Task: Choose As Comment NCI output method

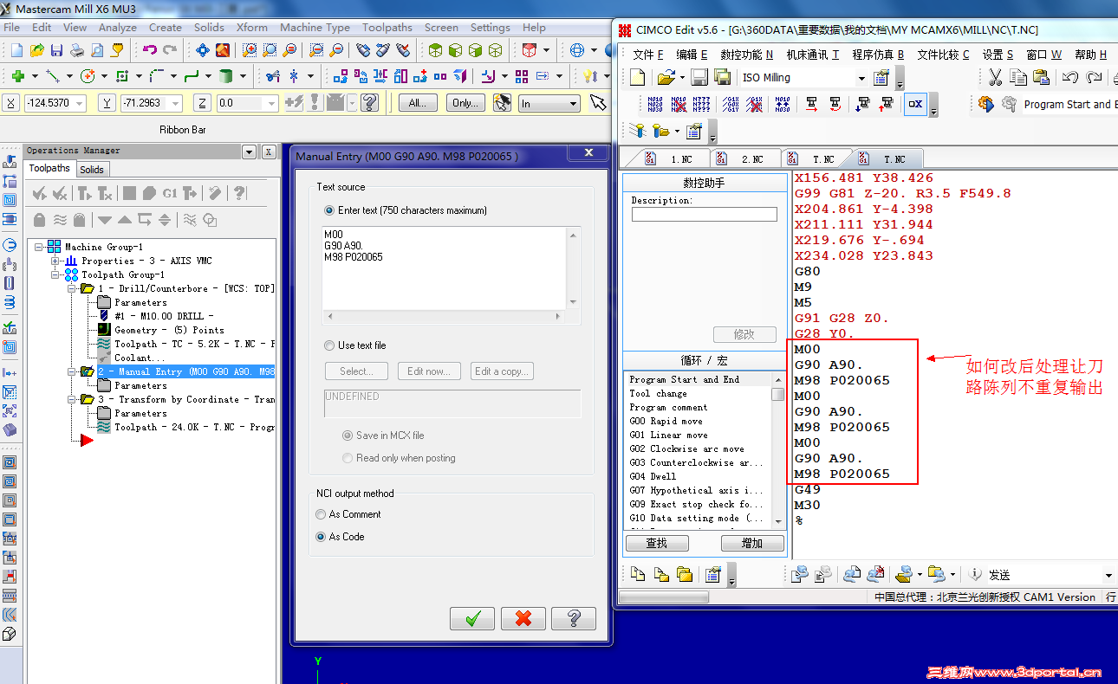Action: 322,514
